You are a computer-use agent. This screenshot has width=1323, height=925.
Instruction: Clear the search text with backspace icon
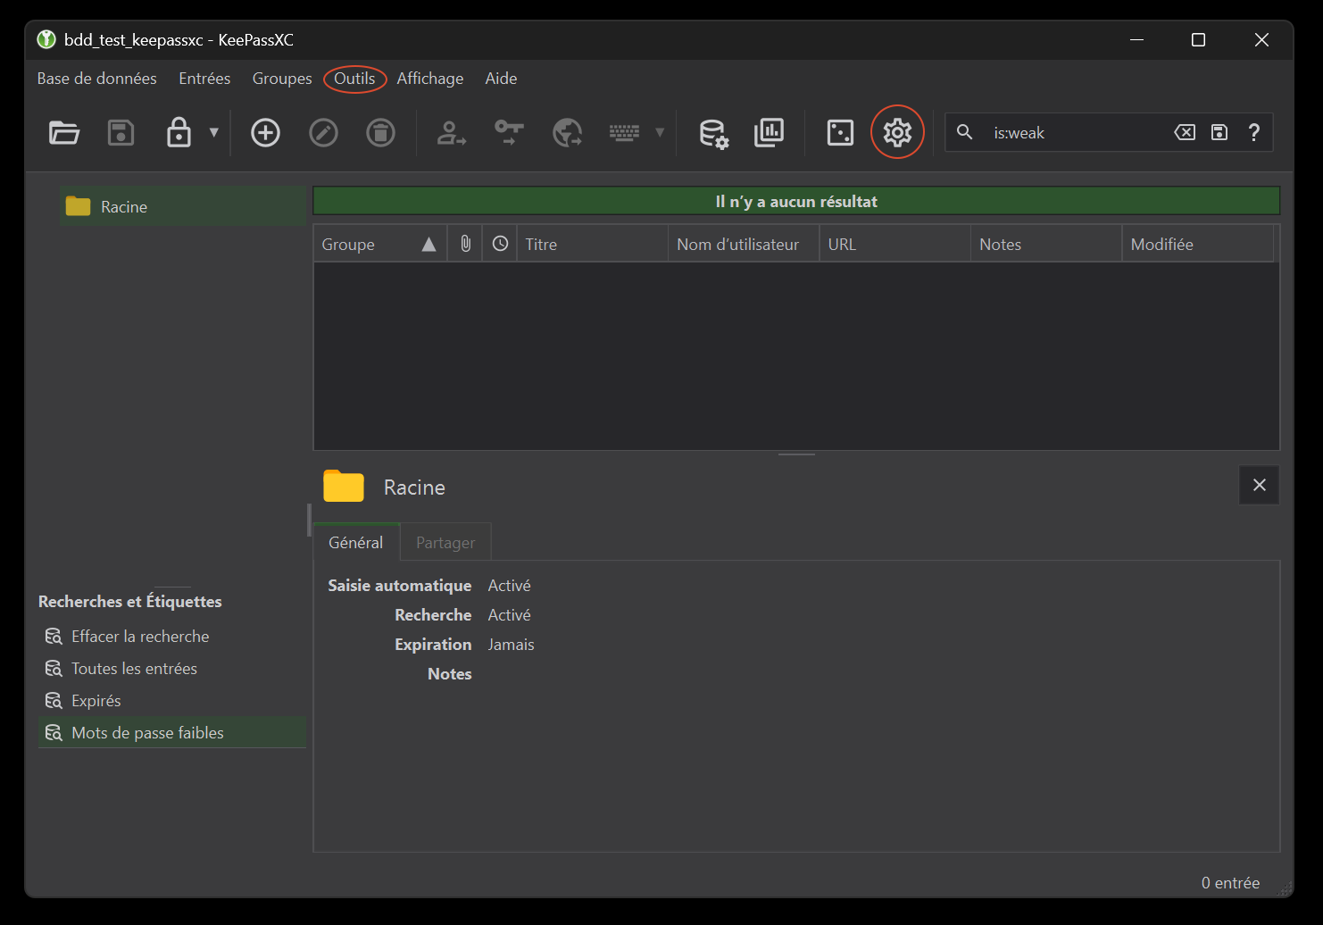tap(1185, 133)
